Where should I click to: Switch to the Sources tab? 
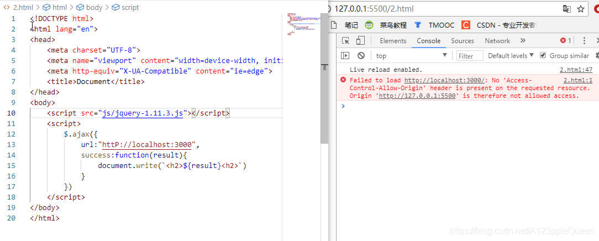click(x=463, y=41)
